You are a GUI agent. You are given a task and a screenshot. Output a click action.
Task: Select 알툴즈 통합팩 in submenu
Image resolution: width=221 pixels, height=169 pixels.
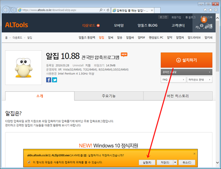pos(87,38)
